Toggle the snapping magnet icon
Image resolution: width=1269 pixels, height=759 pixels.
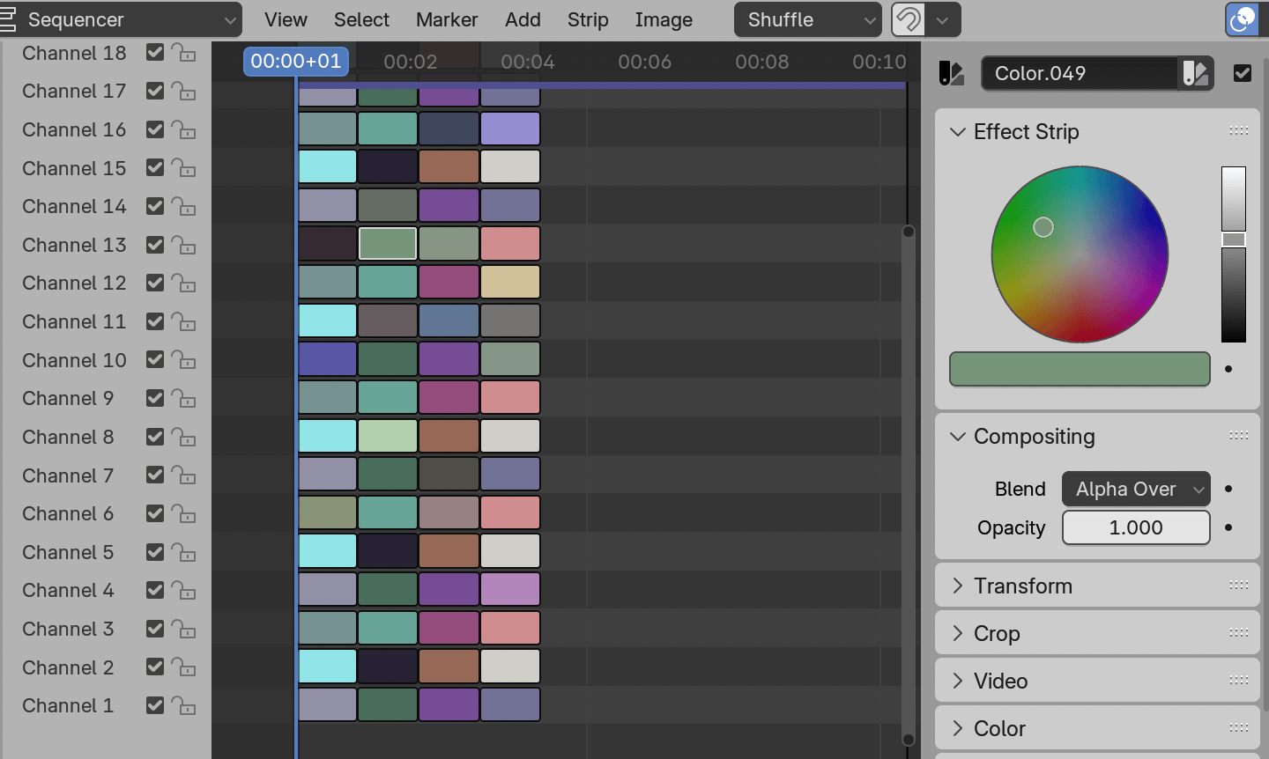908,19
